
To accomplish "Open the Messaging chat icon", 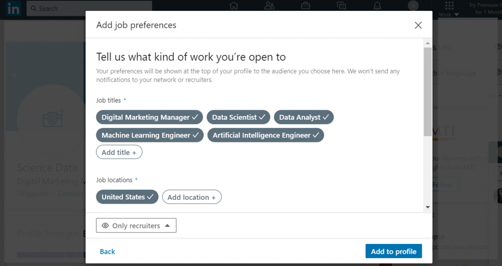I will tap(341, 6).
